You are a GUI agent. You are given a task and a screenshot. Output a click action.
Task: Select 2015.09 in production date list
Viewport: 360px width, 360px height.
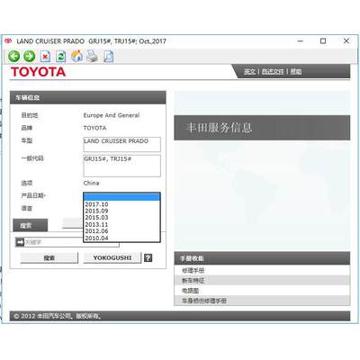click(121, 211)
